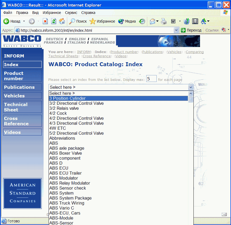Image resolution: width=231 pixels, height=225 pixels.
Task: Go back with the Назад arrow
Action: click(x=12, y=21)
